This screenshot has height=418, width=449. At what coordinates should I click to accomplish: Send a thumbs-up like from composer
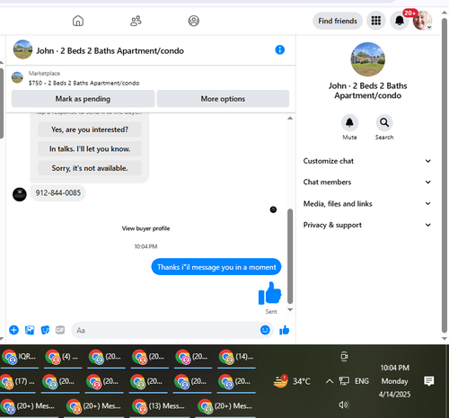point(284,330)
